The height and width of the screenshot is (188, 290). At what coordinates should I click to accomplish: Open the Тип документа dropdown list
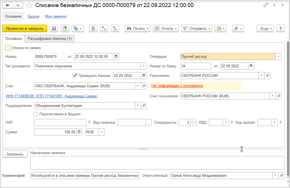pyautogui.click(x=144, y=66)
